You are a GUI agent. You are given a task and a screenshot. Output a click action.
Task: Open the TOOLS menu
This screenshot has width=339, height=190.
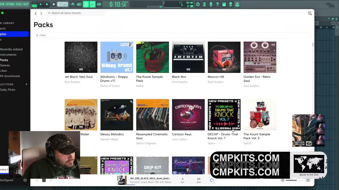tap(19, 4)
